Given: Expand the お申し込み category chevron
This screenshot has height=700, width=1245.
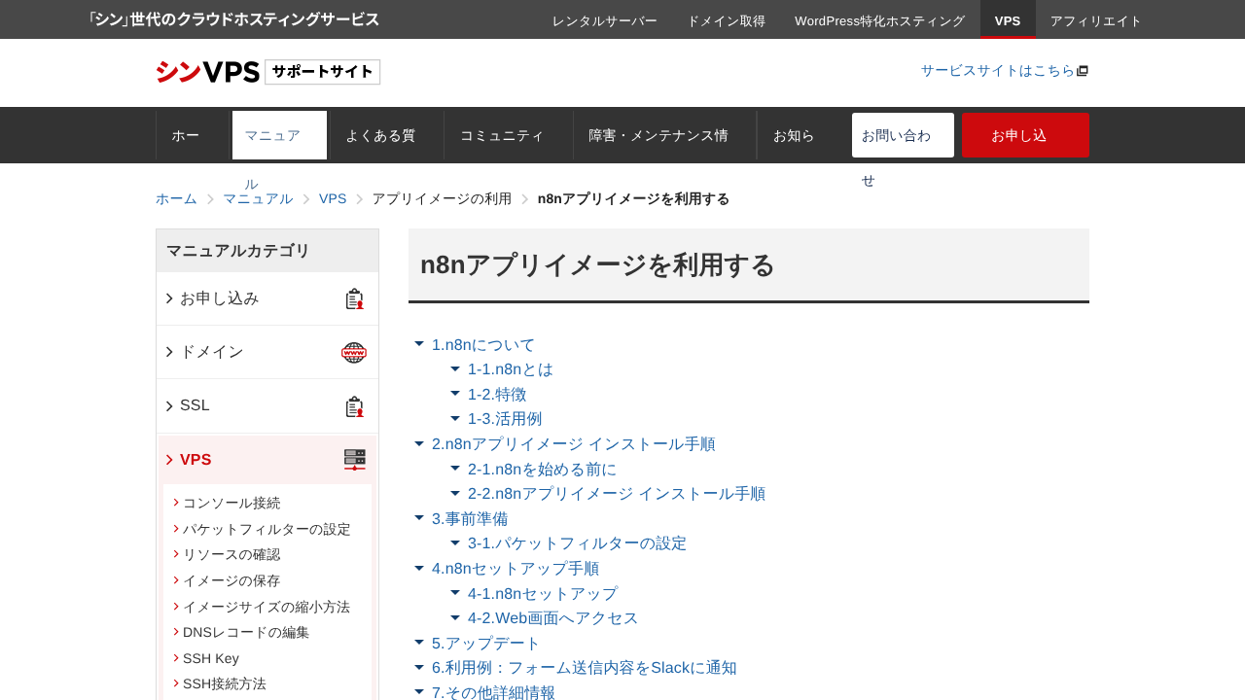Looking at the screenshot, I should click(x=169, y=298).
